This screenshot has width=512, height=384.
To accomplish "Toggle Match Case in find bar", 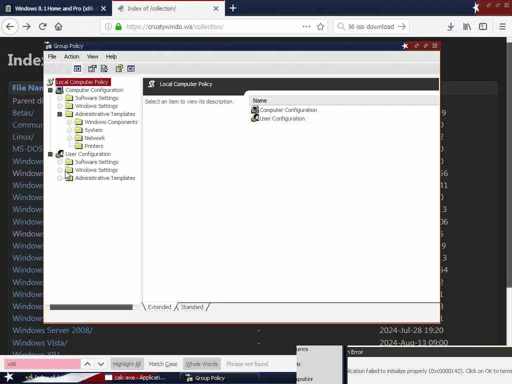I will click(163, 364).
